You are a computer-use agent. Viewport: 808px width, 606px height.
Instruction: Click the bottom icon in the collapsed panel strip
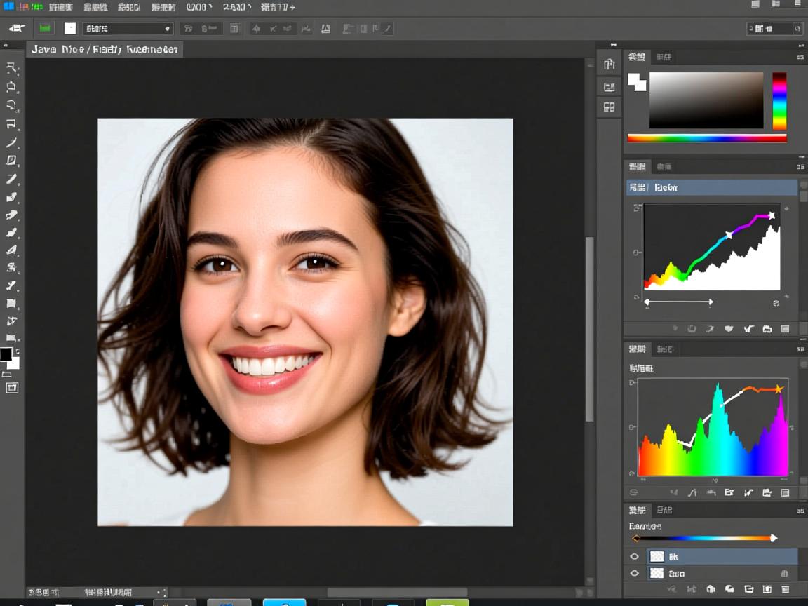click(609, 107)
